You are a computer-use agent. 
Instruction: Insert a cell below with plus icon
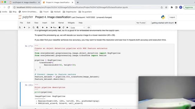[24, 28]
